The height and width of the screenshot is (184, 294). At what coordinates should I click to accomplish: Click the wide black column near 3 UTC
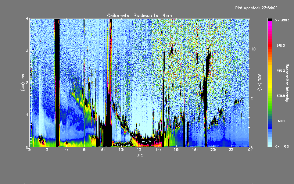click(x=57, y=82)
